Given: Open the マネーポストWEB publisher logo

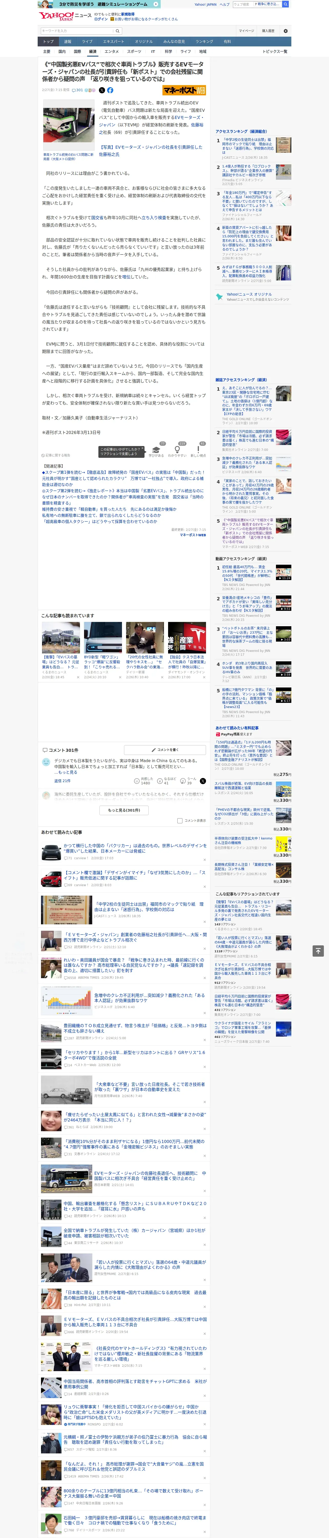Looking at the screenshot, I should pyautogui.click(x=184, y=90).
